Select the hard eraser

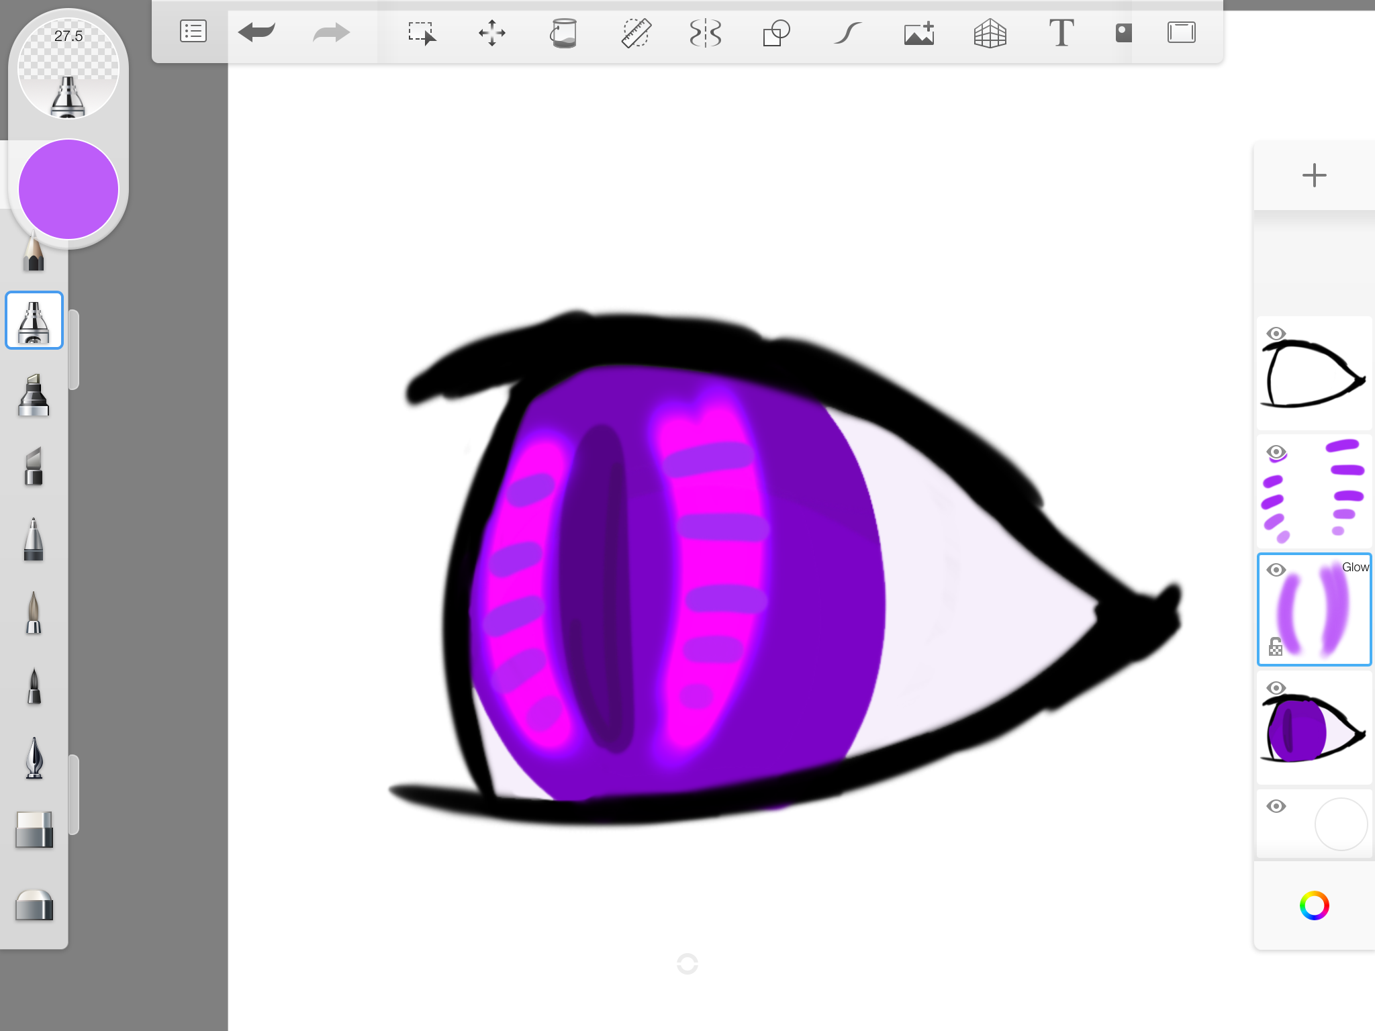pos(34,830)
